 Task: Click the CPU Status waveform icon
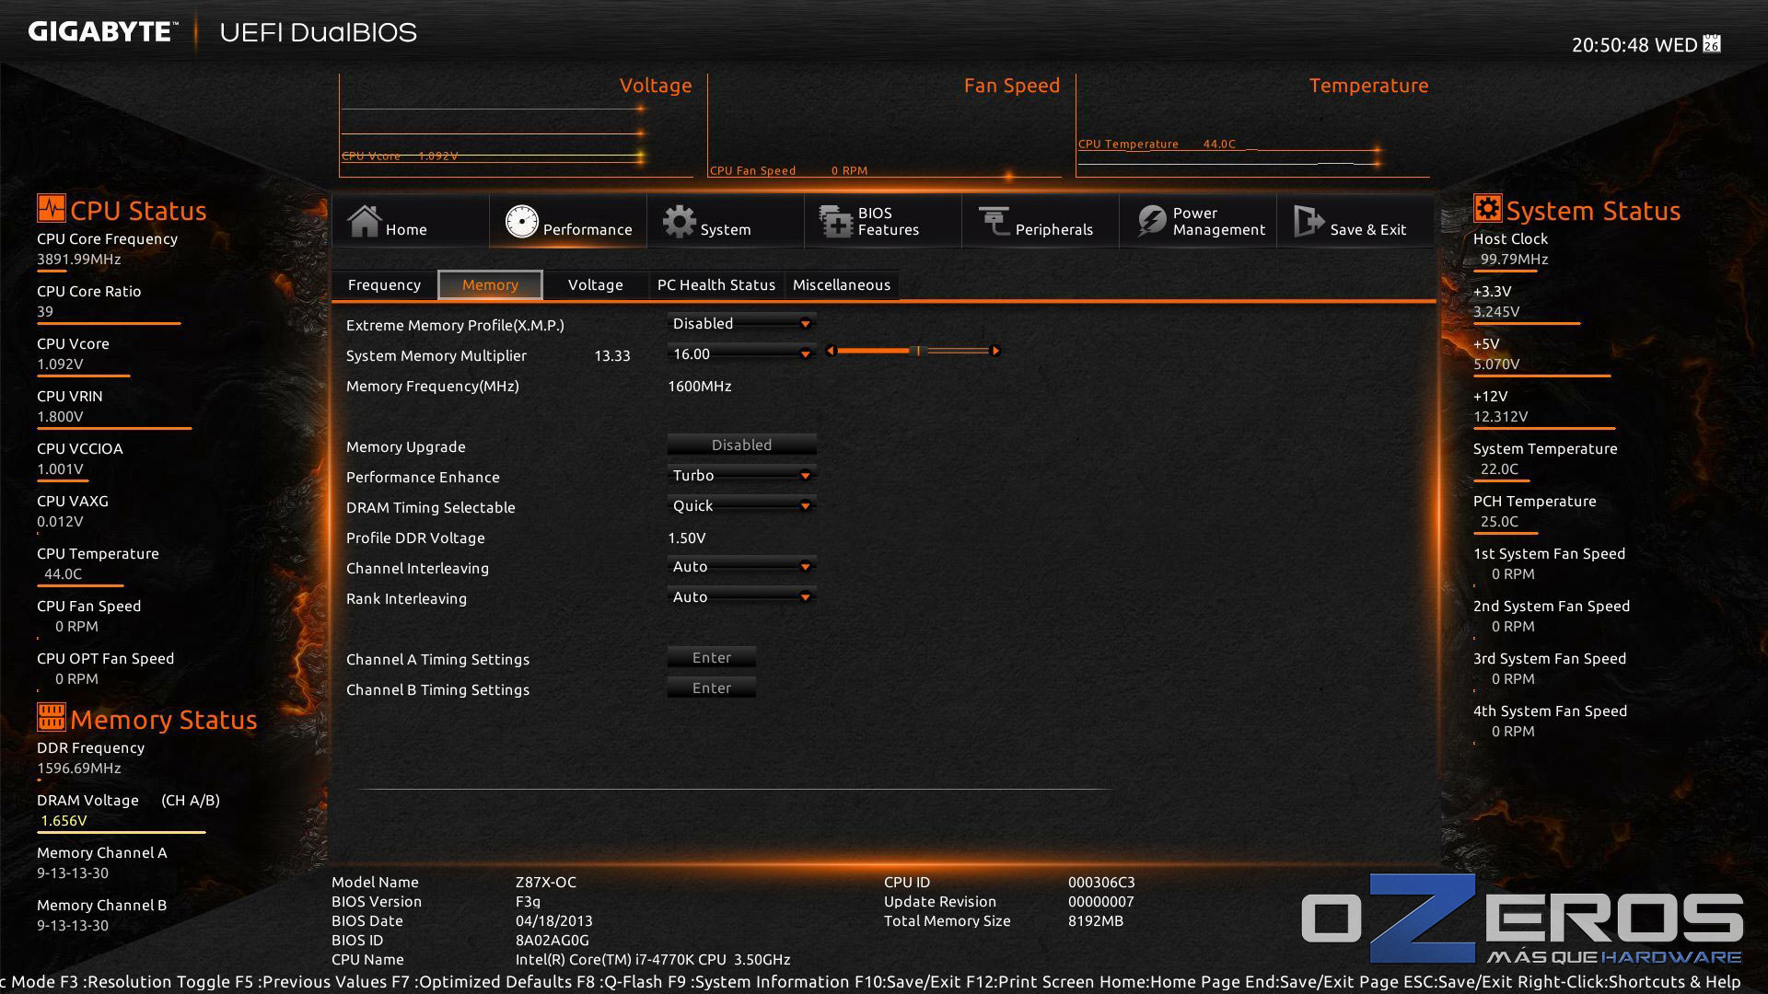click(x=51, y=208)
